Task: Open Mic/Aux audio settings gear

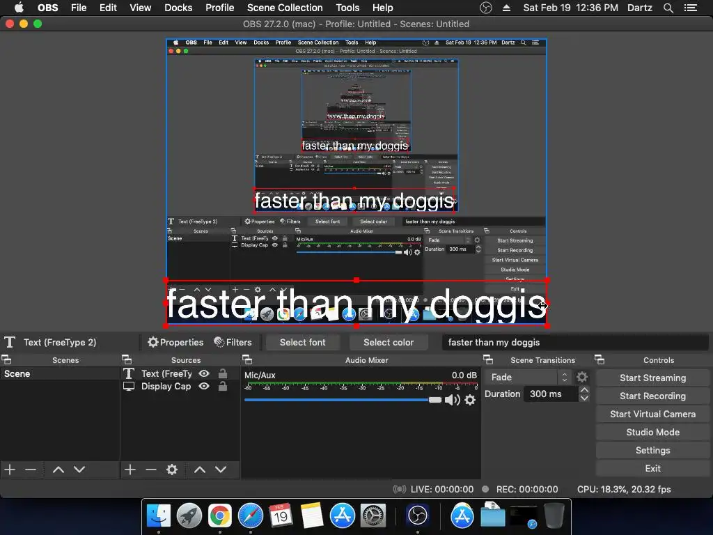Action: [x=470, y=400]
